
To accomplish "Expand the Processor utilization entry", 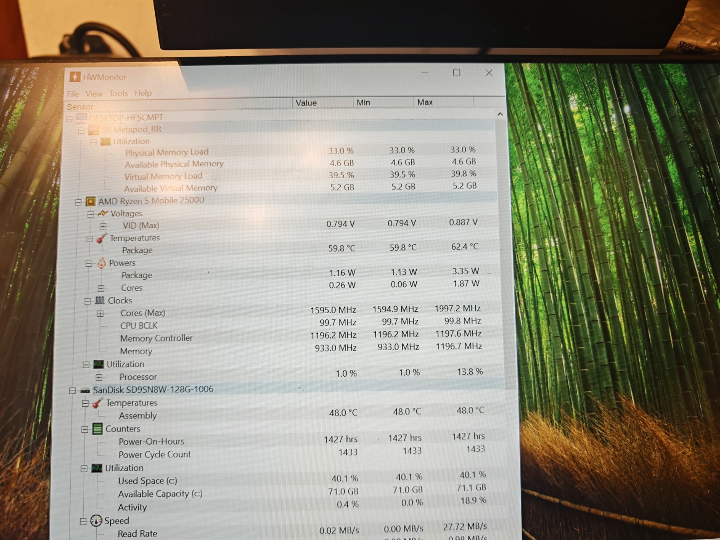I will click(x=99, y=378).
